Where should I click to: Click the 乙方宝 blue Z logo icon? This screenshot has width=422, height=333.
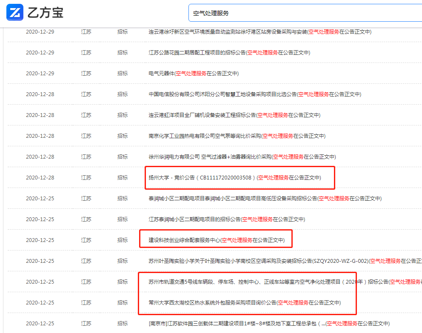pos(15,12)
